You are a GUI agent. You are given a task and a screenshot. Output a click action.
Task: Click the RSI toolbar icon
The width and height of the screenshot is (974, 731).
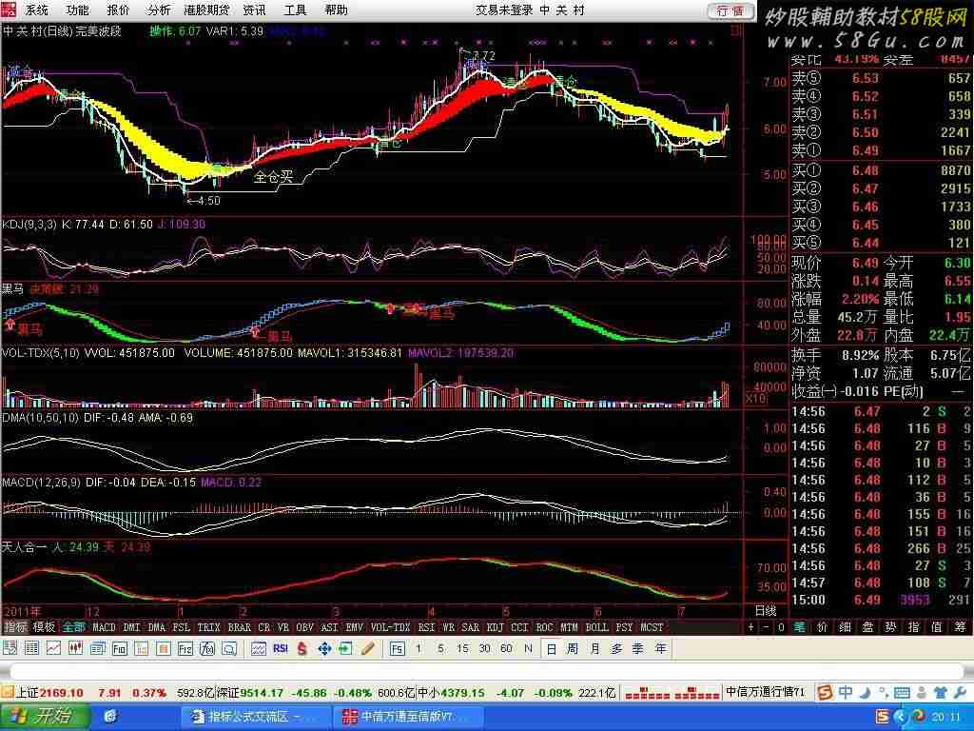(x=281, y=648)
